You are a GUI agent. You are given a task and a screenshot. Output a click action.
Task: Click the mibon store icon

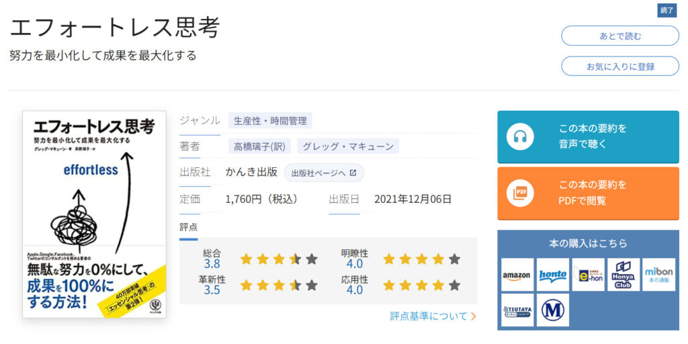click(x=658, y=275)
